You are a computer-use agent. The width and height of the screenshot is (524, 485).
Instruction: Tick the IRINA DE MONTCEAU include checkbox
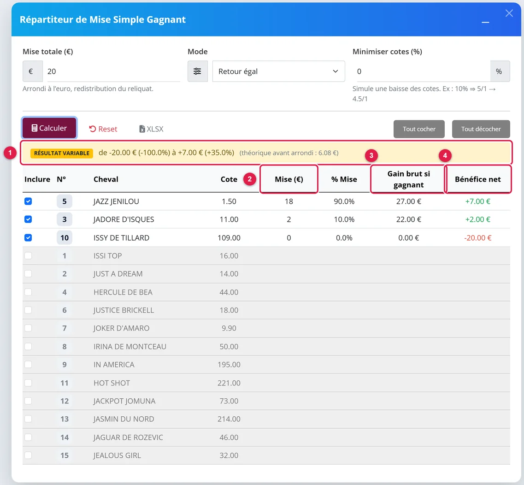[28, 347]
